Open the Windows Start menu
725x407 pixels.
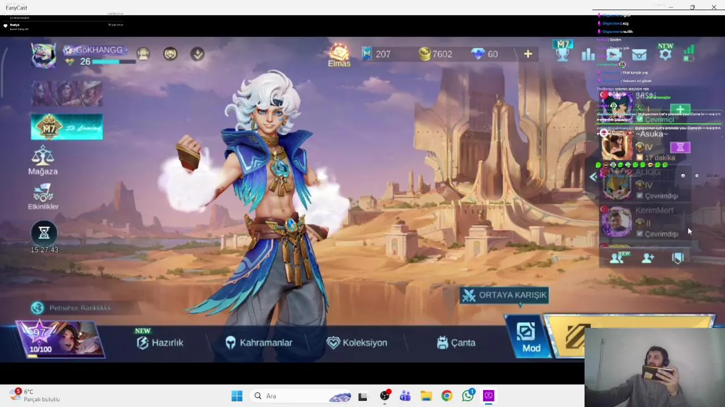237,396
